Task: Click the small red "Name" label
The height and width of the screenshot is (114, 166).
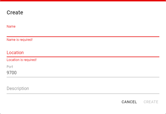Action: pos(11,26)
